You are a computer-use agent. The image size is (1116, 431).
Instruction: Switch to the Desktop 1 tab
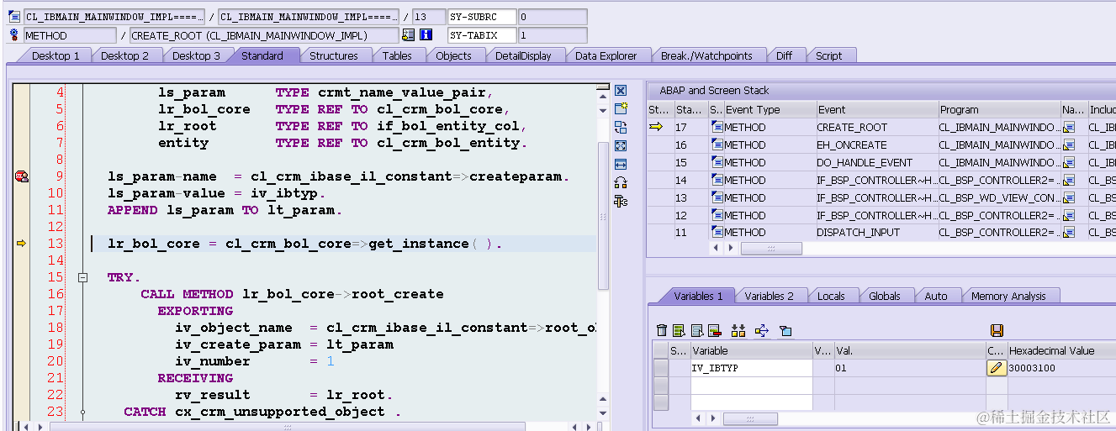click(x=56, y=55)
